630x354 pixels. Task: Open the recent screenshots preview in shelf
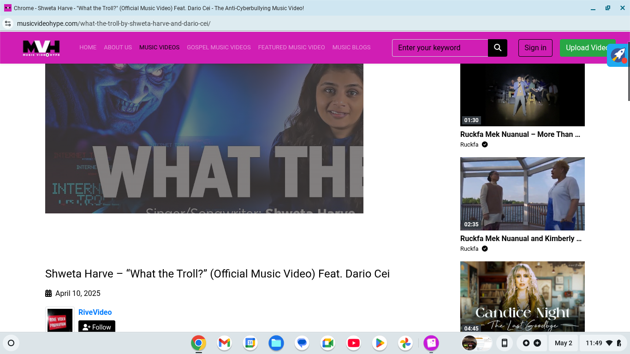click(x=477, y=343)
